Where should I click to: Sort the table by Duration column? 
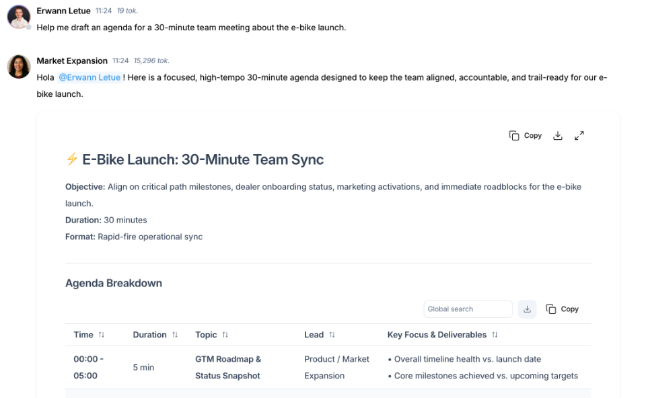click(x=175, y=335)
